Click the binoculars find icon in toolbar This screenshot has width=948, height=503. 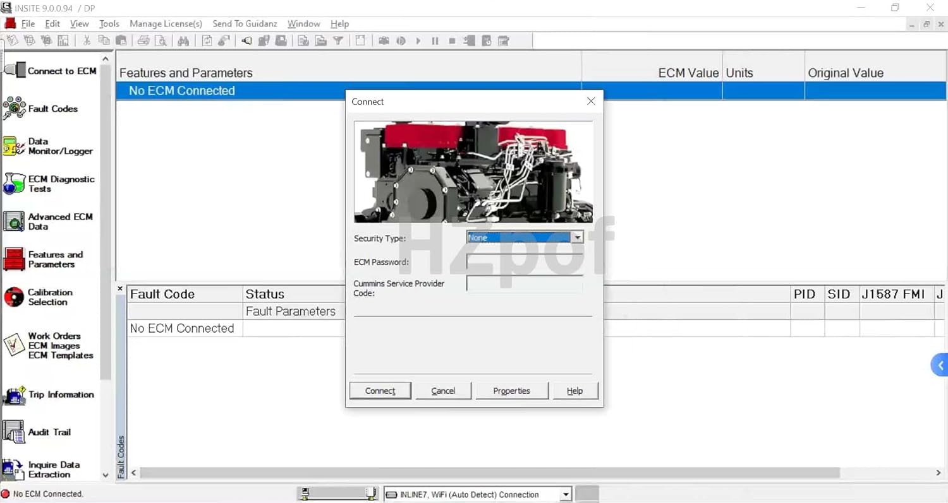coord(183,41)
